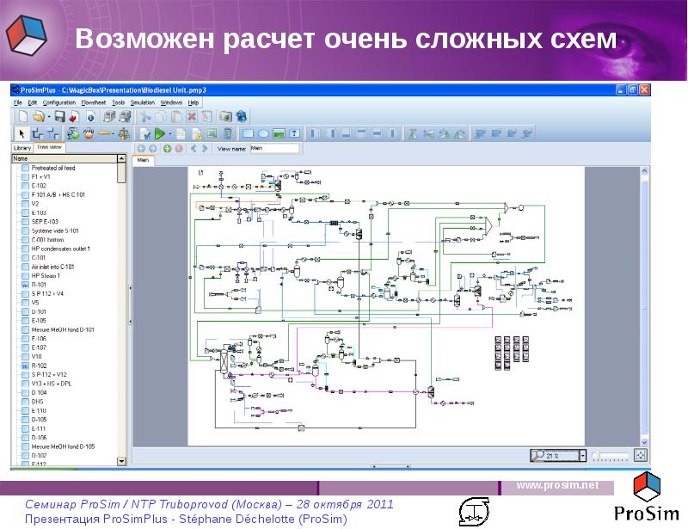
Task: Open the run simulation dropdown arrow
Action: tap(169, 133)
